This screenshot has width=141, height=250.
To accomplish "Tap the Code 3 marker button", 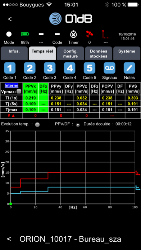I will pyautogui.click(x=50, y=68).
